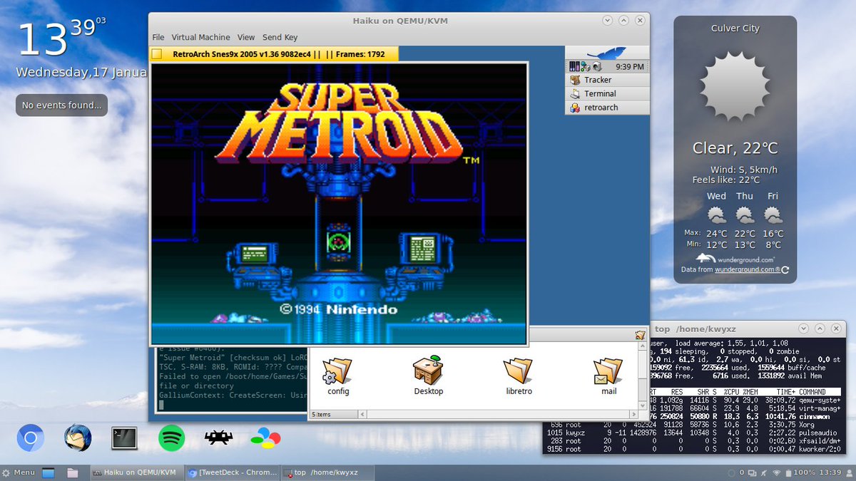Refresh the weather widget data
Screen dimensions: 856x481
785,270
